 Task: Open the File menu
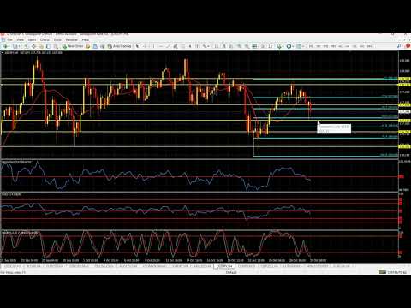click(10, 39)
